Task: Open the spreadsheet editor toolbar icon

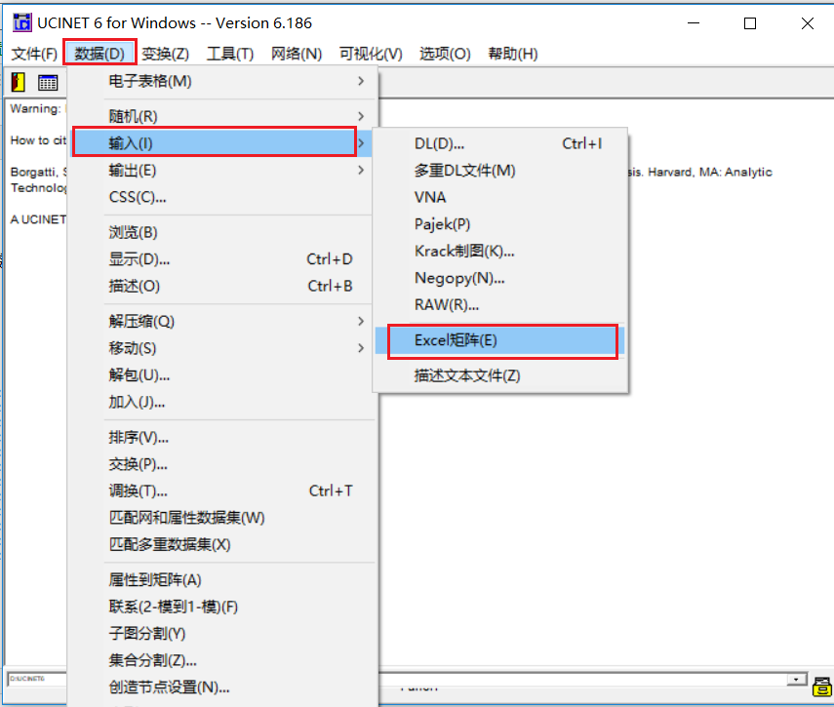Action: pos(48,82)
